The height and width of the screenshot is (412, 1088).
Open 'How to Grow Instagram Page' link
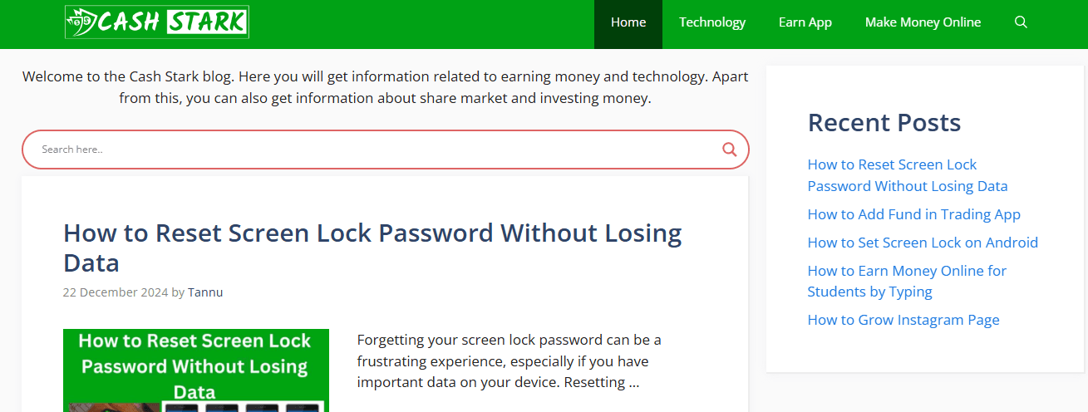[903, 320]
